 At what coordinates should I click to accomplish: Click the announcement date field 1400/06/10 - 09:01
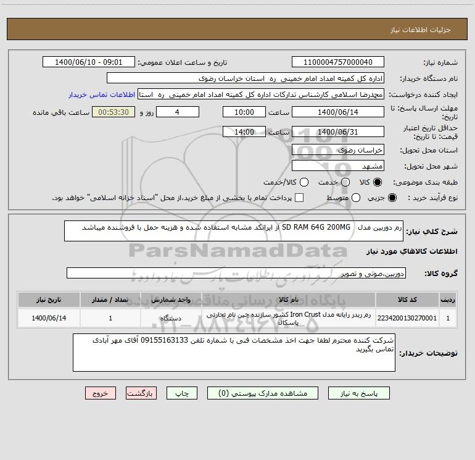tap(89, 62)
